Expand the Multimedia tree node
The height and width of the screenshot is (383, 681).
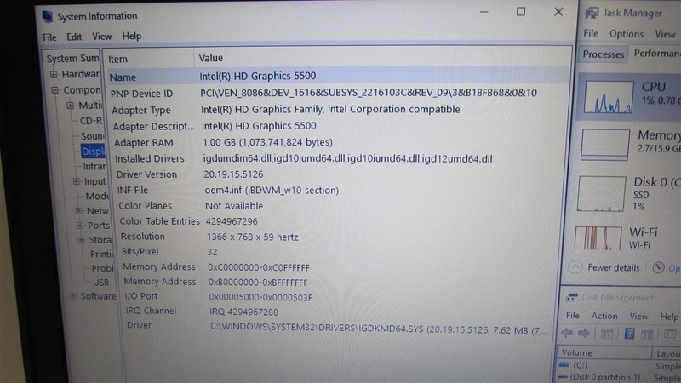(71, 106)
